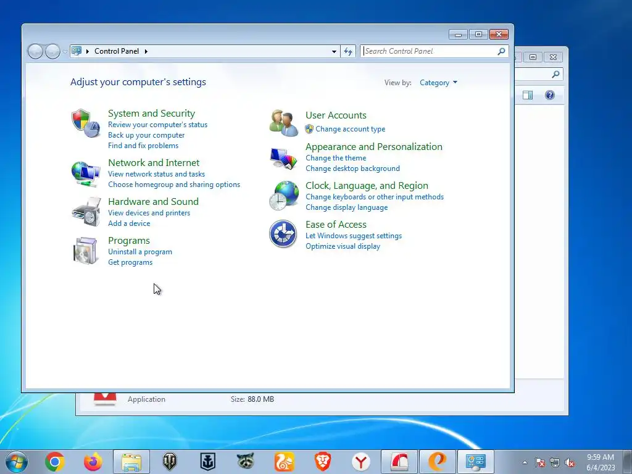Click the Show desktop strip on taskbar

[x=627, y=462]
